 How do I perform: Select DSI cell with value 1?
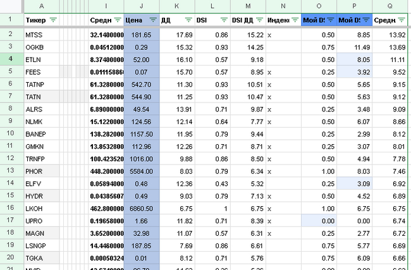tap(212, 209)
